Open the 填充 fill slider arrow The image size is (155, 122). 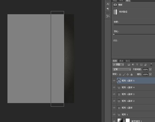point(150,74)
